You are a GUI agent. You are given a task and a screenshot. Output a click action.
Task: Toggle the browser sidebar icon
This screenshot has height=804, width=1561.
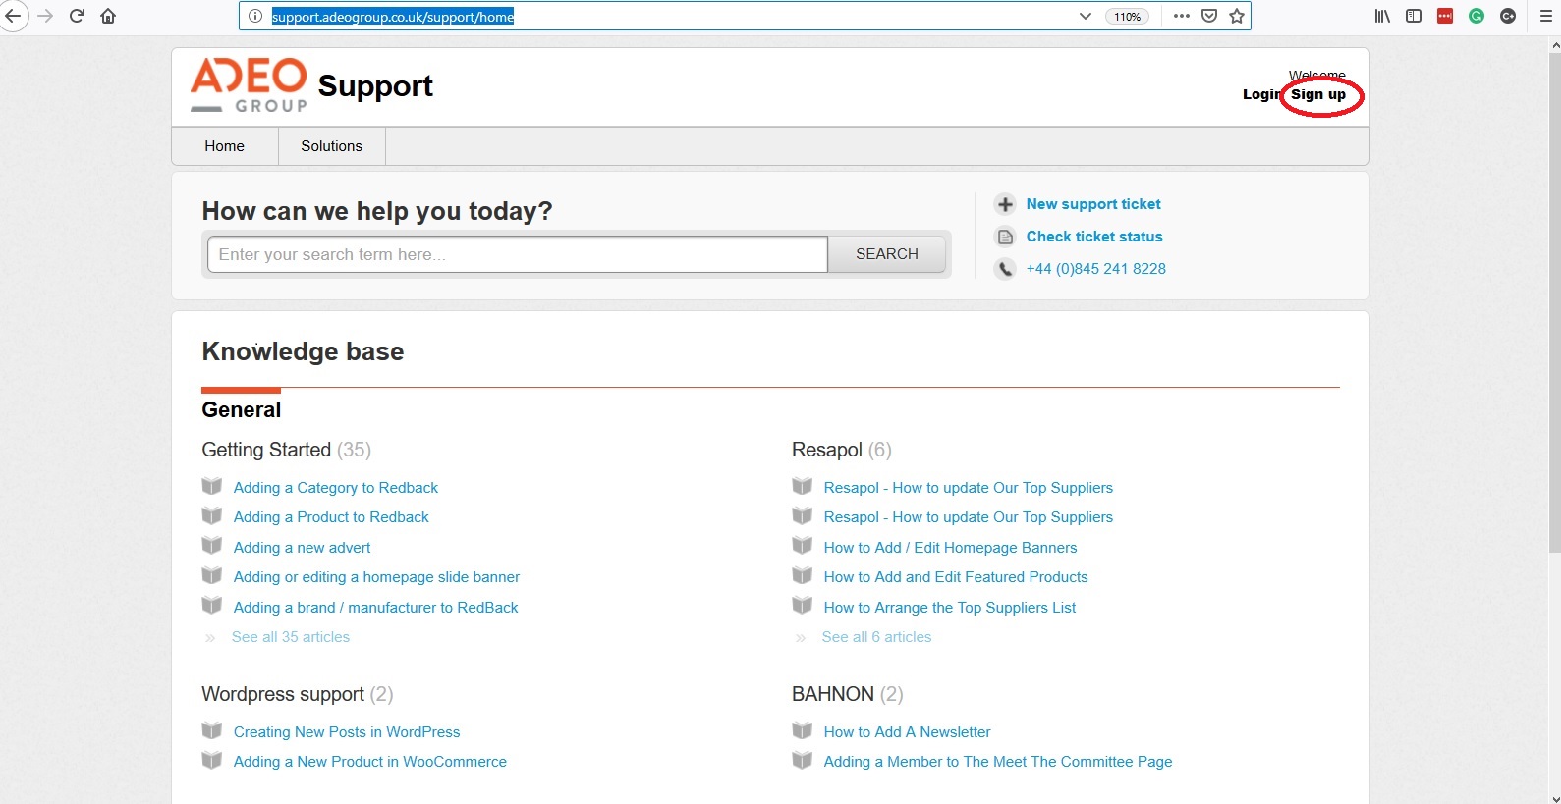point(1414,16)
